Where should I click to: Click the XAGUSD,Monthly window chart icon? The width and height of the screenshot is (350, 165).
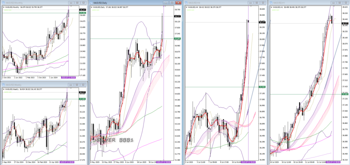pos(3,3)
